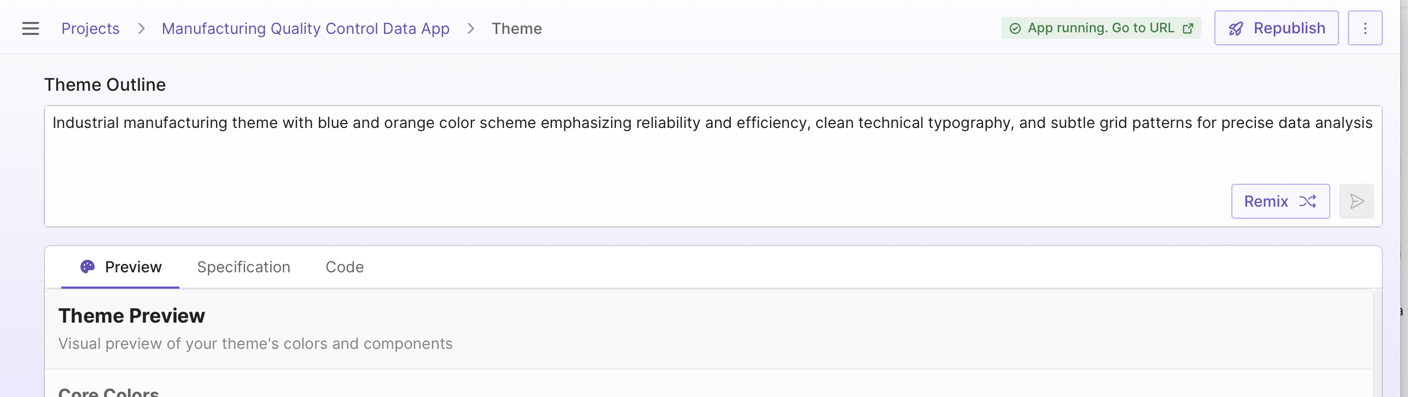The image size is (1408, 397).
Task: Click the Republish button text
Action: 1289,28
